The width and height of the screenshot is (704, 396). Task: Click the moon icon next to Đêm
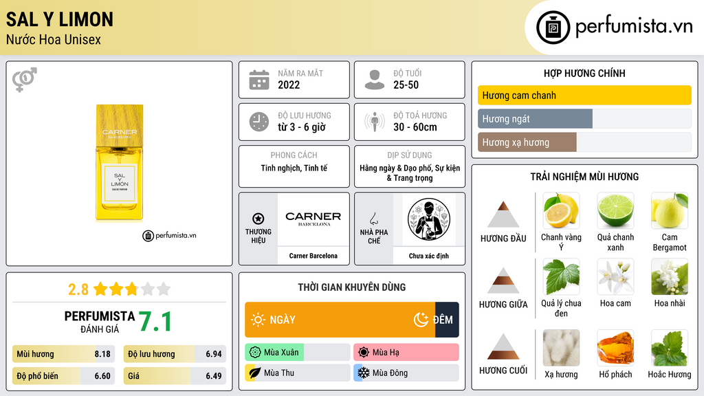pos(421,320)
